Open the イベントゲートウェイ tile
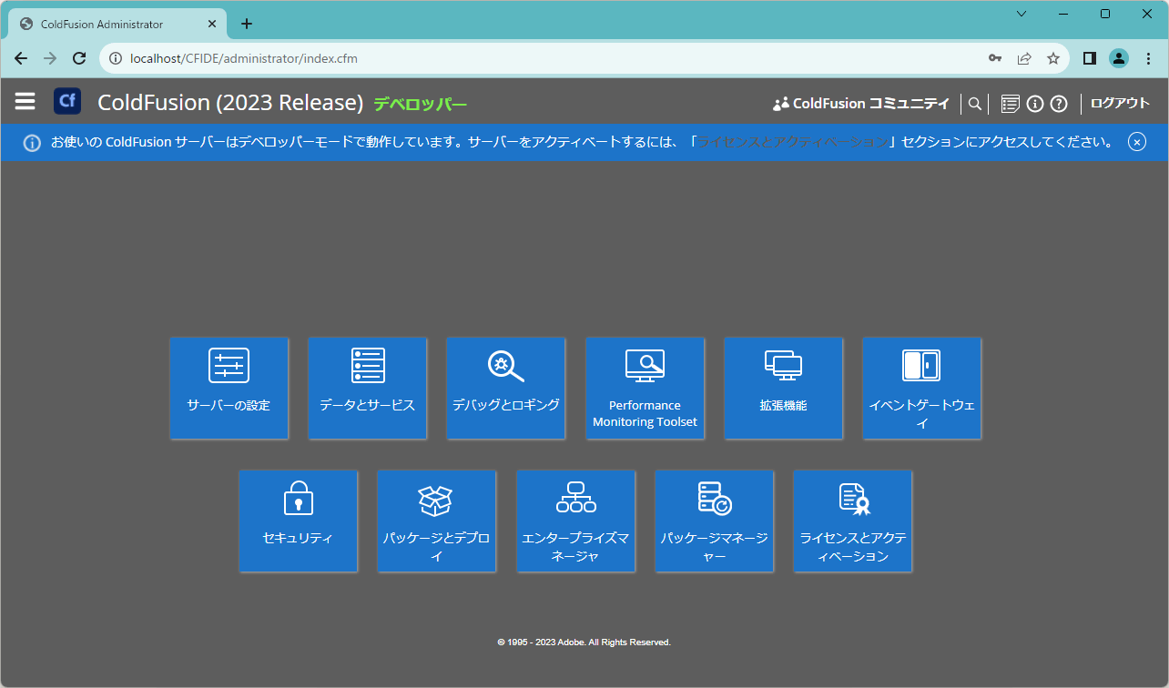 [921, 389]
